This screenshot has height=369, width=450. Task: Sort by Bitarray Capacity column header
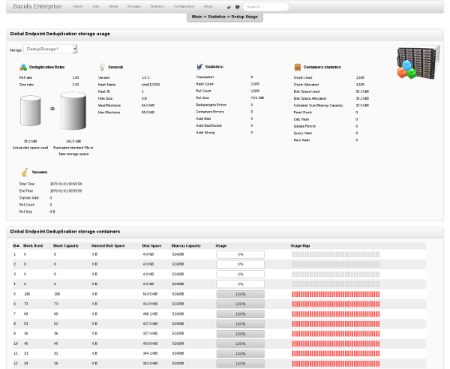[x=186, y=246]
